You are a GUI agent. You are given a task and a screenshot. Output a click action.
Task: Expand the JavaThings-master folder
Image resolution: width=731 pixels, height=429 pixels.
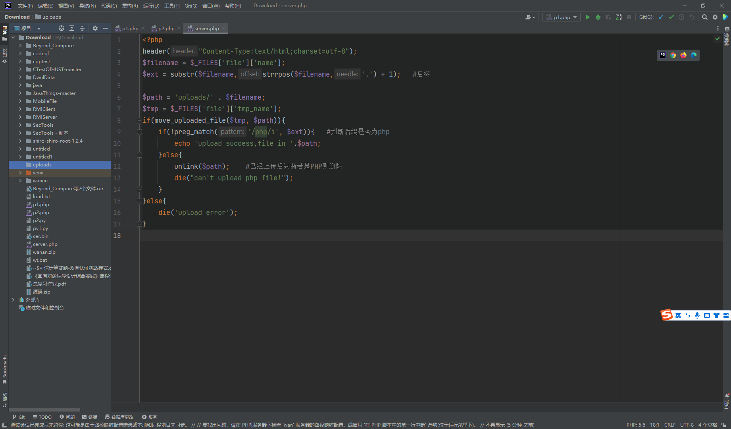click(x=20, y=93)
